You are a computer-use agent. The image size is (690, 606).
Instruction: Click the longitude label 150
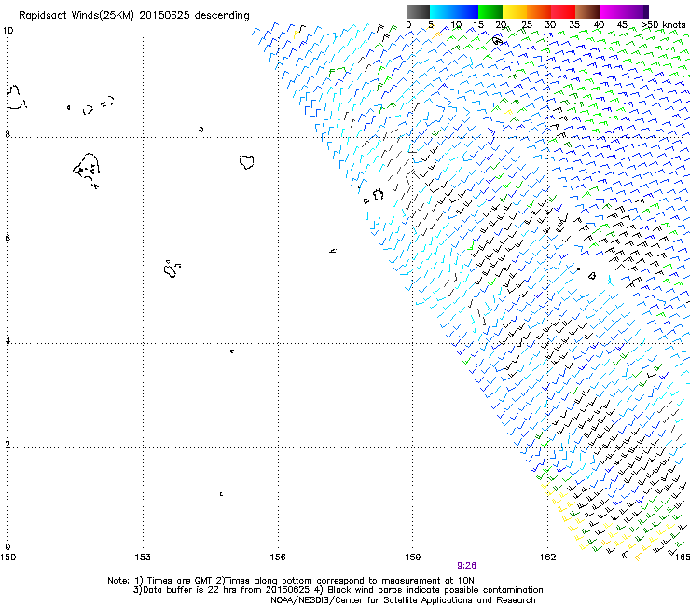(7, 558)
